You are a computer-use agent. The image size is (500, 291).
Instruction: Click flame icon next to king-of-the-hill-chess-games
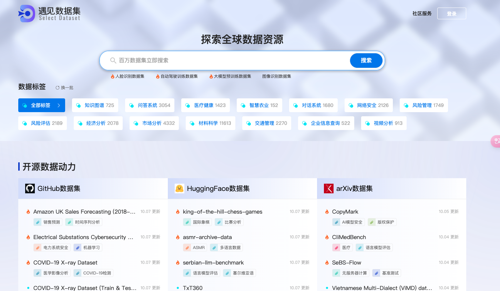pos(178,212)
